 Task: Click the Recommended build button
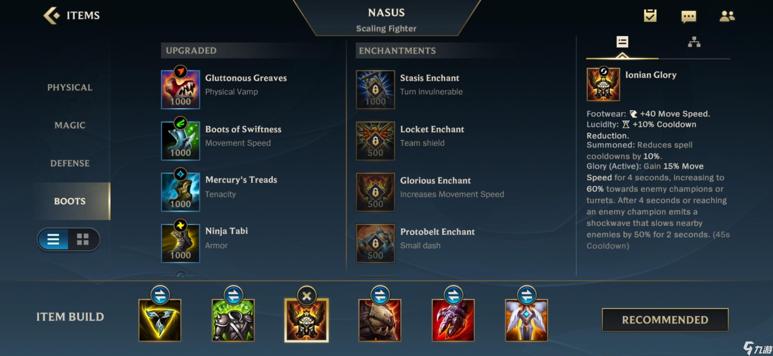[665, 320]
